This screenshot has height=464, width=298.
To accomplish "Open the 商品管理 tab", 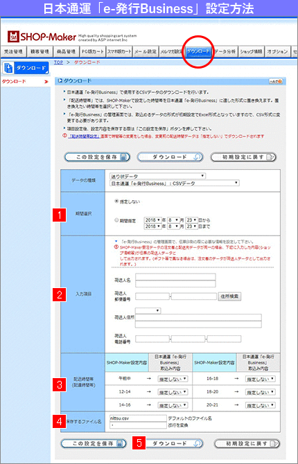I will pyautogui.click(x=67, y=51).
